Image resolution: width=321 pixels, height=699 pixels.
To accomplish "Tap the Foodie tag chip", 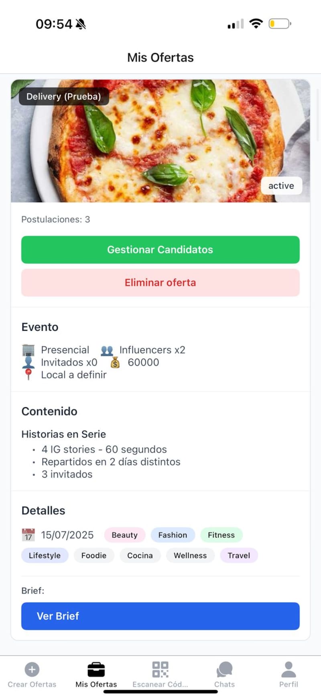I will click(94, 556).
